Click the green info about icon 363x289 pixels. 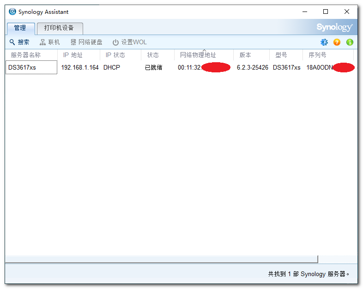pos(350,42)
